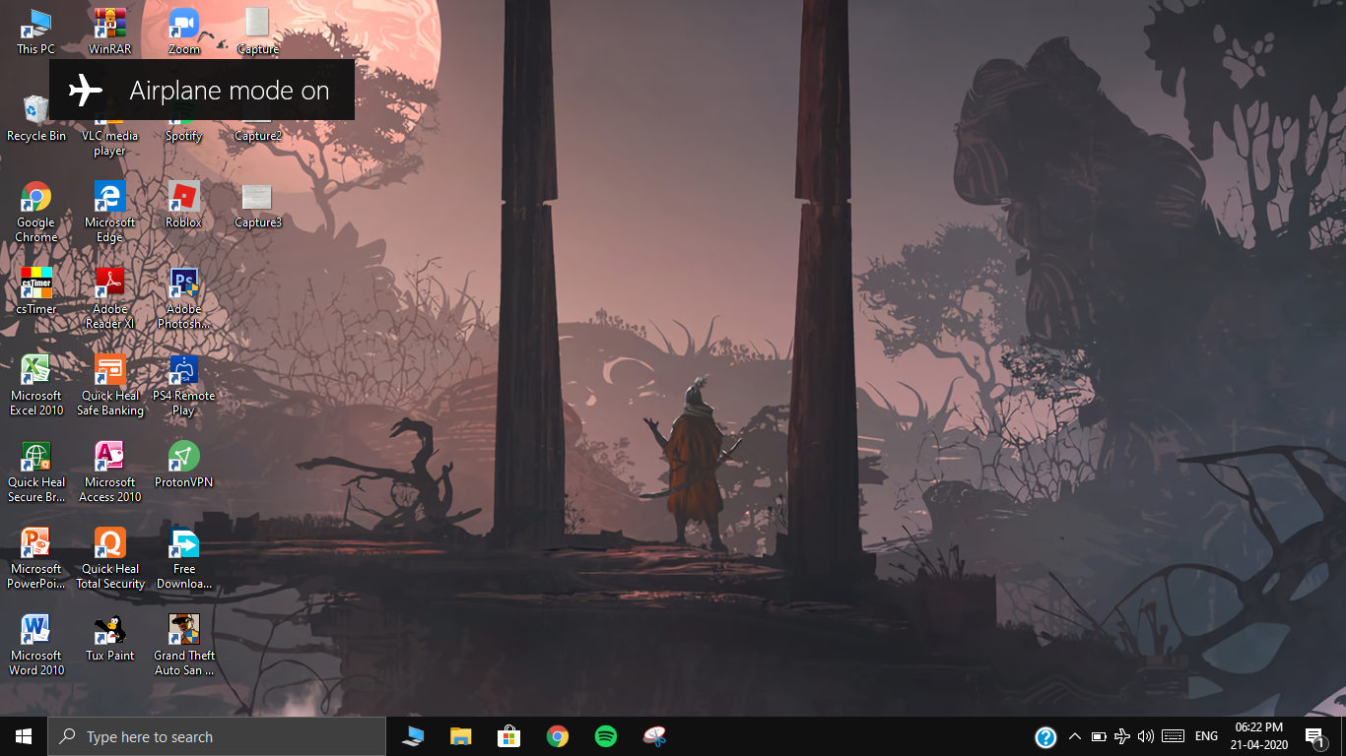This screenshot has height=756, width=1346.
Task: Select the PS4 Remote Play shortcut
Action: [x=183, y=385]
